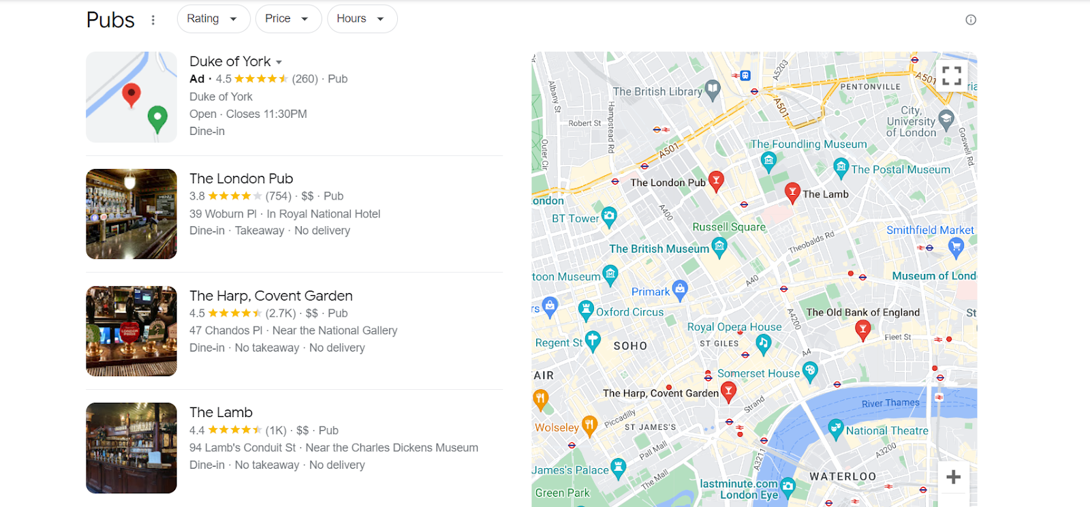This screenshot has width=1090, height=507.
Task: Click '47 Chandos Pl' address text
Action: pyautogui.click(x=225, y=331)
